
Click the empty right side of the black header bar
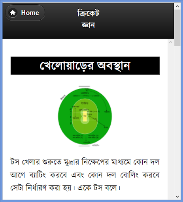click(137, 21)
